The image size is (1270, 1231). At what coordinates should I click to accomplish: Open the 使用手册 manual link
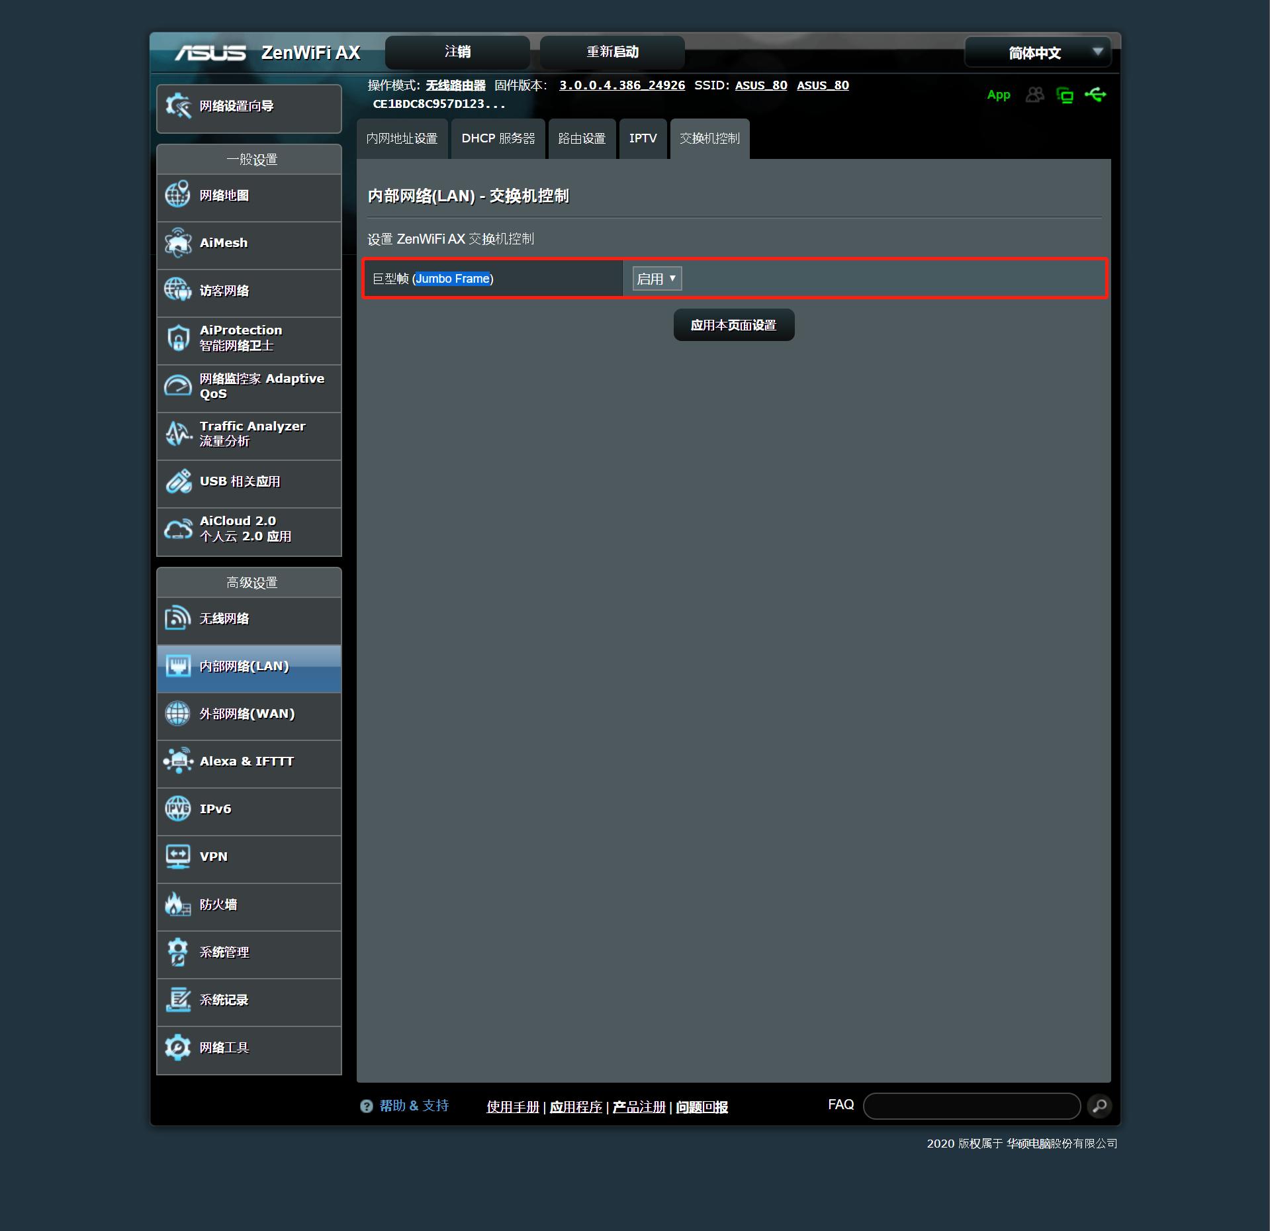click(x=512, y=1107)
